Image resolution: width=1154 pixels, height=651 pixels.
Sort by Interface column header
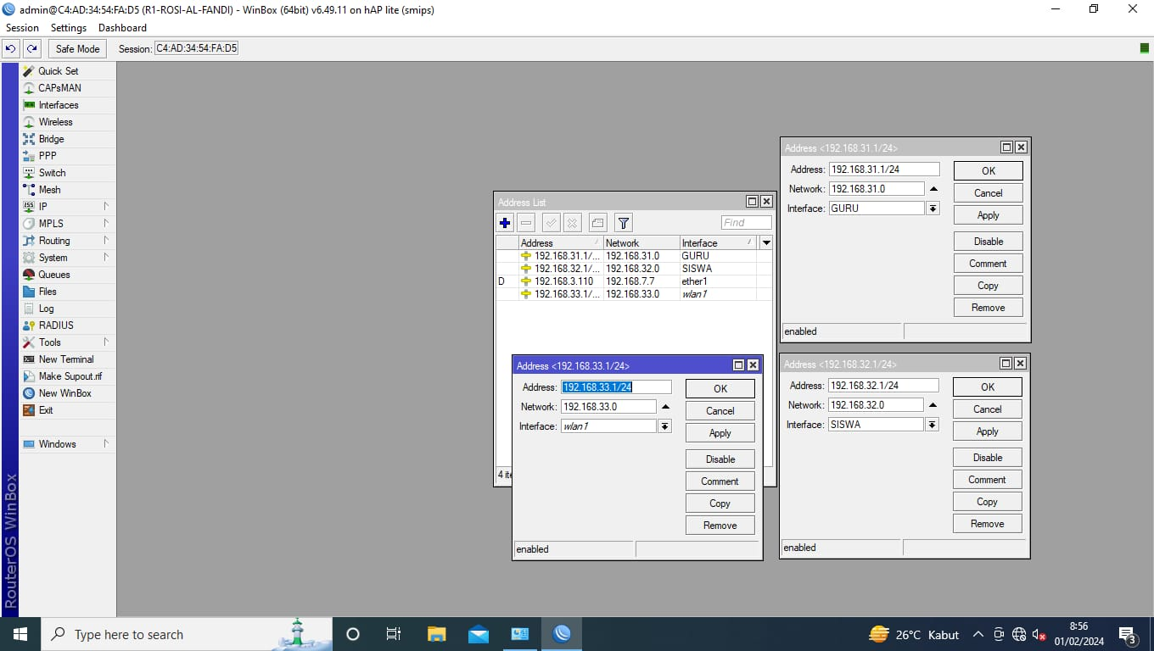tap(719, 242)
